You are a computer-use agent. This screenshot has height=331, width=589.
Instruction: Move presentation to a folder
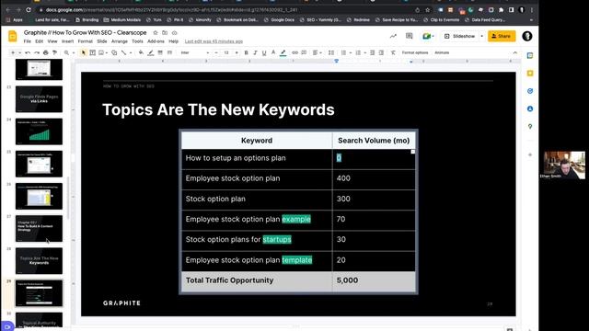(165, 33)
